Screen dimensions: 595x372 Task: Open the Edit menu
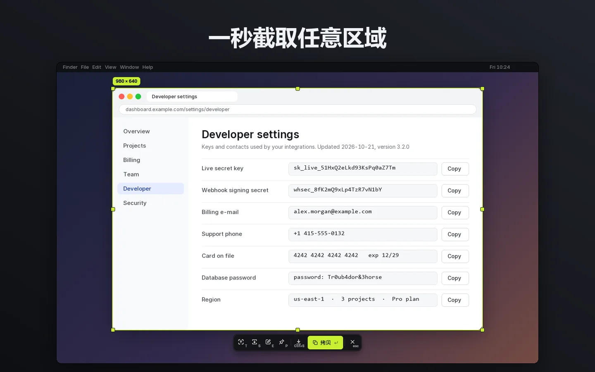coord(97,67)
